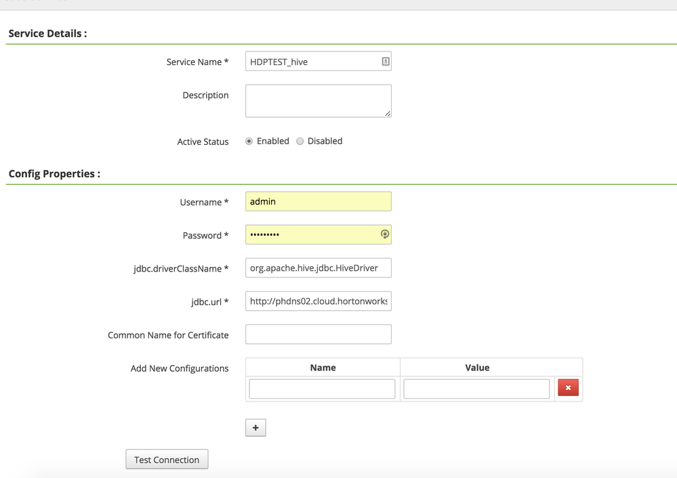
Task: Focus the Common Name for Certificate field
Action: tap(318, 334)
